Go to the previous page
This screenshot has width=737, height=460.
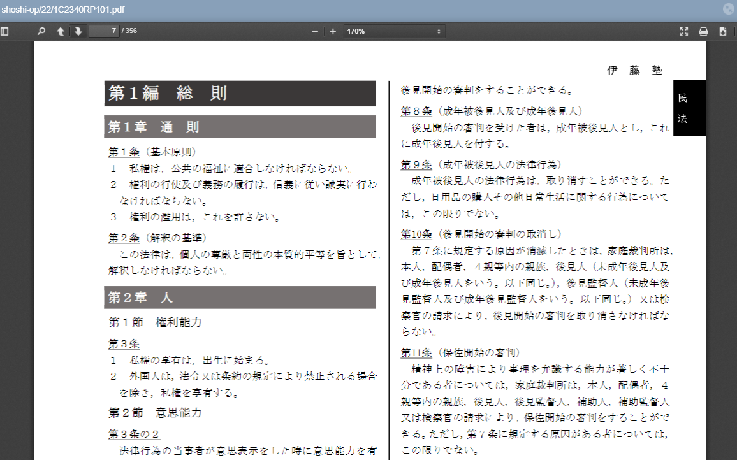pos(60,31)
